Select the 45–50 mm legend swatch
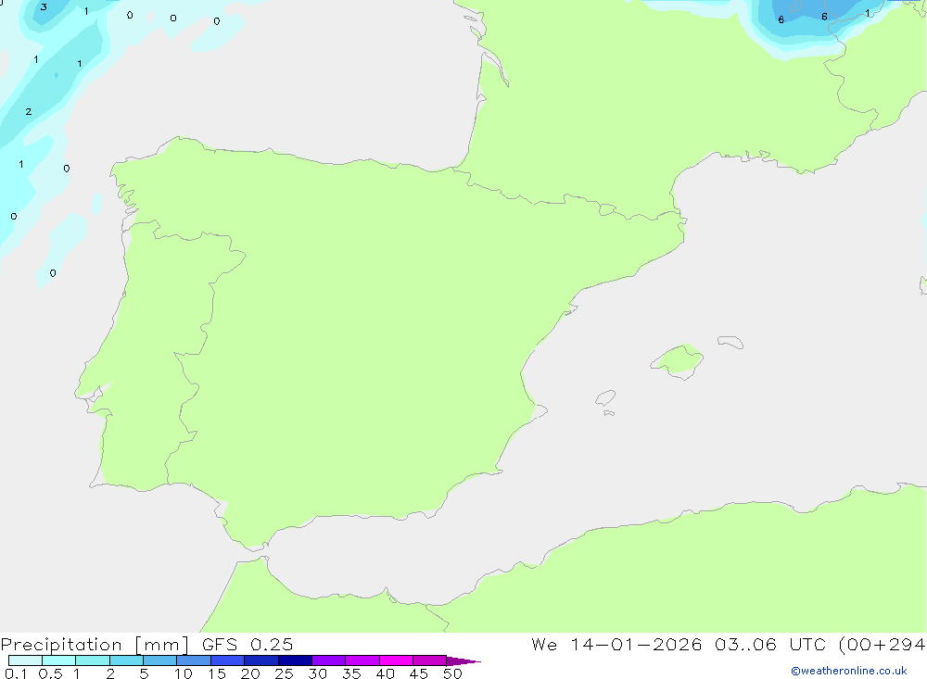927x679 pixels. (429, 660)
